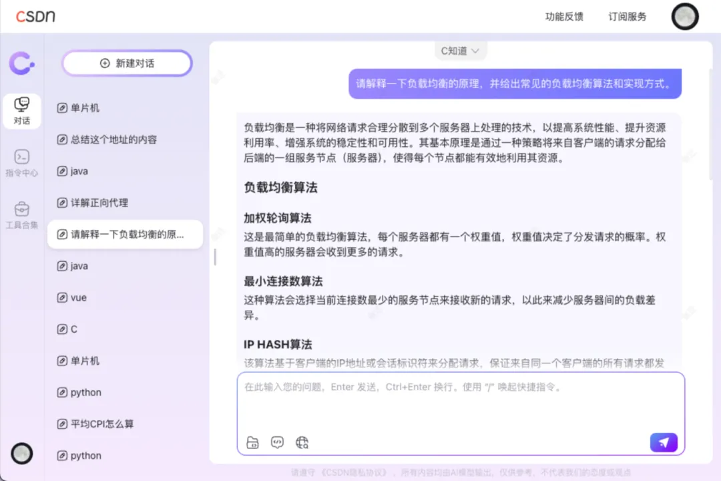Click edit icon beside 总结这个地址的内容
This screenshot has width=721, height=481.
pyautogui.click(x=62, y=140)
